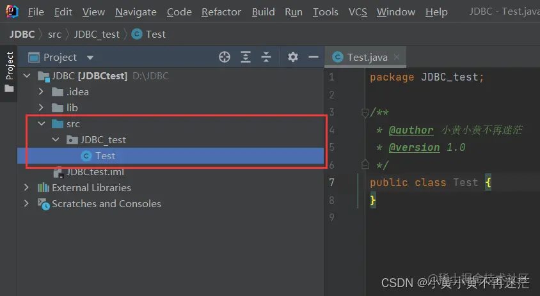Open the Navigate menu
The height and width of the screenshot is (296, 540).
click(136, 12)
